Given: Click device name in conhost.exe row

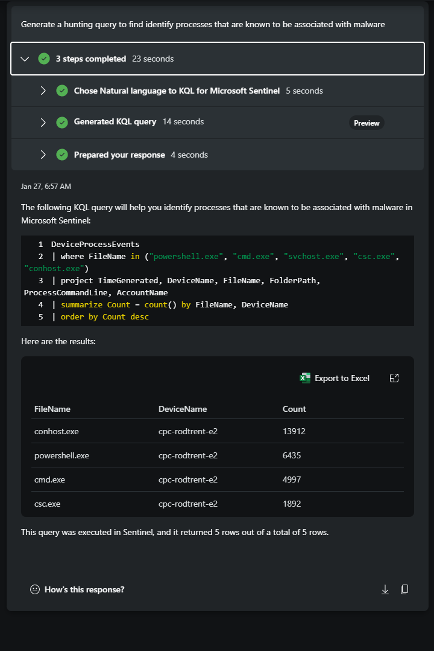Looking at the screenshot, I should (x=188, y=431).
